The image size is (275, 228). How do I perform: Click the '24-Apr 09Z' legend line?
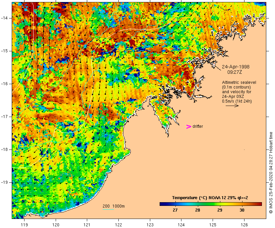click(233, 97)
